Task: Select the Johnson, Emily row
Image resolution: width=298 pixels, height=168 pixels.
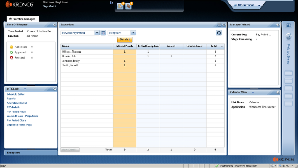Action: (x=142, y=61)
